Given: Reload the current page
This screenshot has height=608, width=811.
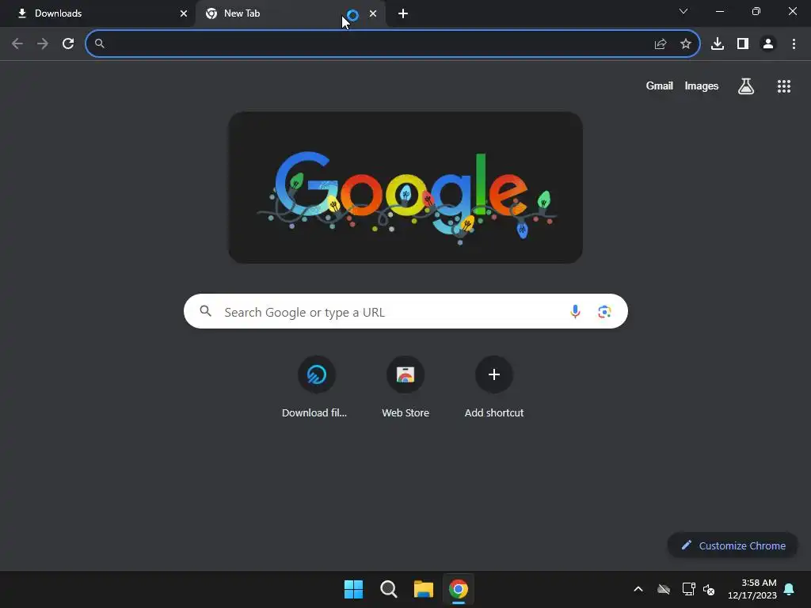Looking at the screenshot, I should [x=68, y=44].
